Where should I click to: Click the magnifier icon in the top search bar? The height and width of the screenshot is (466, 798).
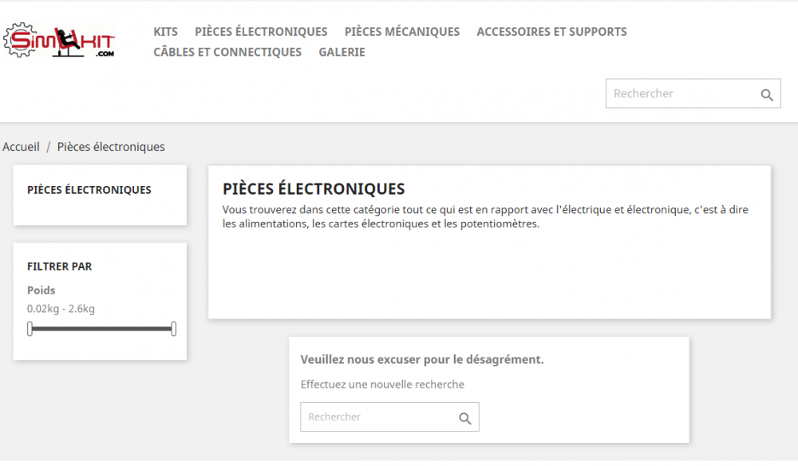click(x=767, y=93)
